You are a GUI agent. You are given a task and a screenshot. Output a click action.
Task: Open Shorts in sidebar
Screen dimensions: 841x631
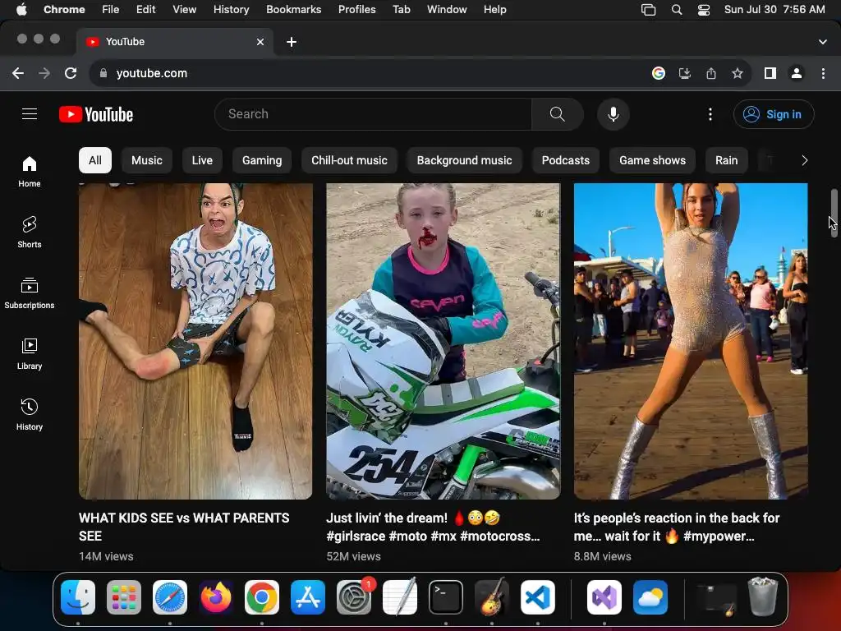[30, 233]
